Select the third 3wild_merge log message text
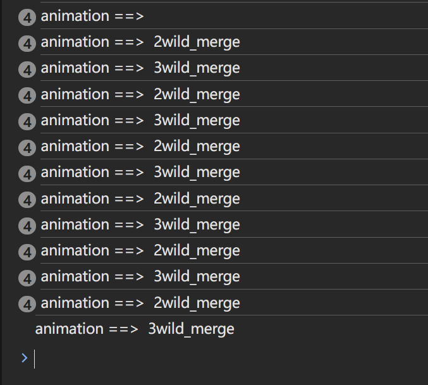 pyautogui.click(x=140, y=173)
